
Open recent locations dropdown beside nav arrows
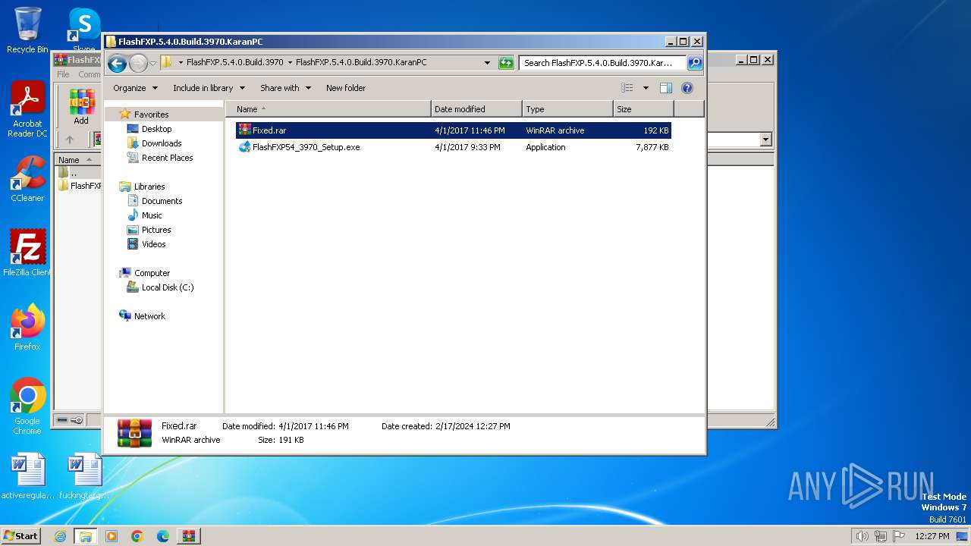(152, 64)
